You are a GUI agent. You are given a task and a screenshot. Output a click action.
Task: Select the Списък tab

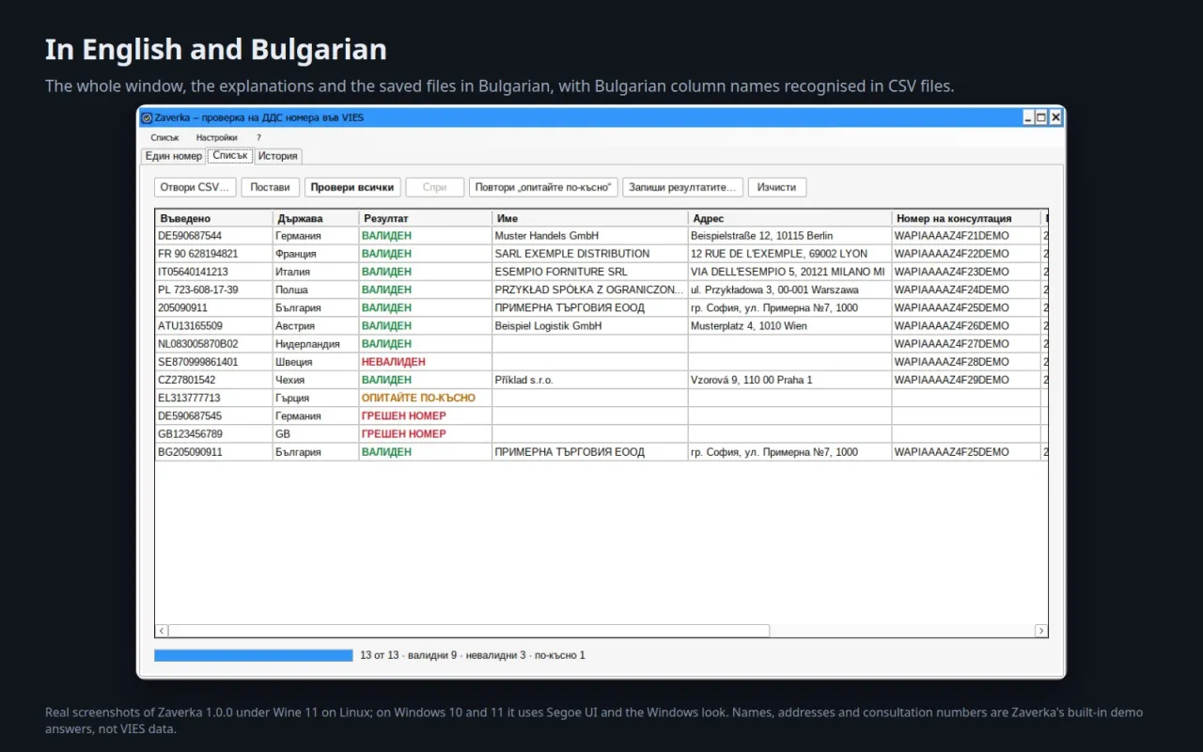[x=230, y=155]
